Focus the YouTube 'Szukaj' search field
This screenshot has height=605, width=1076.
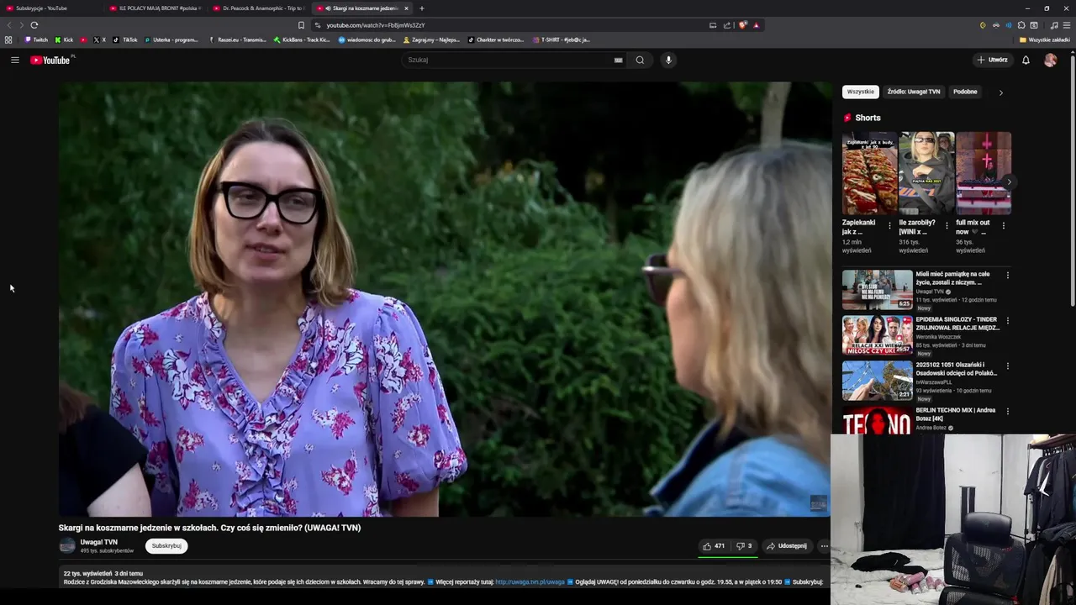pyautogui.click(x=509, y=60)
